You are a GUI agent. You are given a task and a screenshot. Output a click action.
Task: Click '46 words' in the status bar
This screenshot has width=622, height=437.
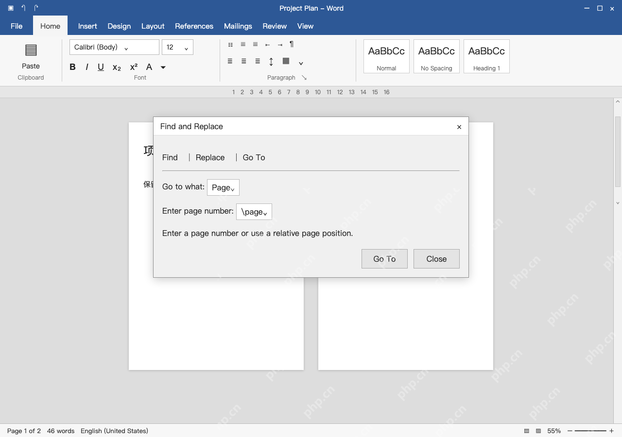pyautogui.click(x=61, y=431)
